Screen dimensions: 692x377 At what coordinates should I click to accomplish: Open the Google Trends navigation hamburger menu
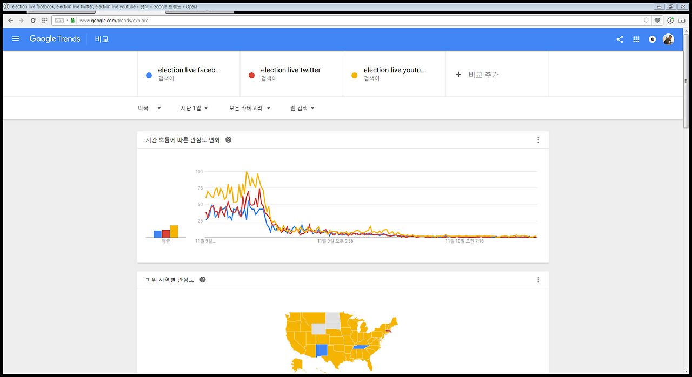(15, 38)
